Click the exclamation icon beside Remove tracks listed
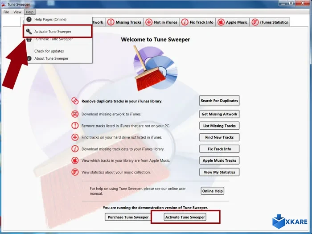 click(x=75, y=126)
